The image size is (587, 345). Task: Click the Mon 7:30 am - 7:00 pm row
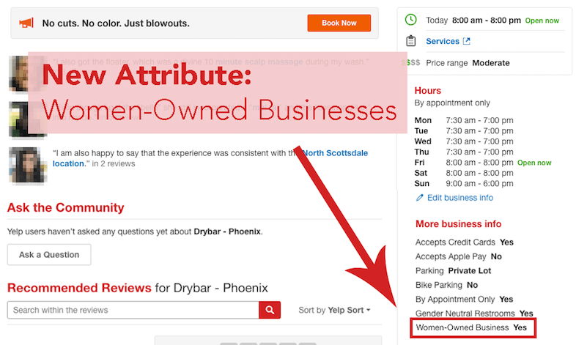pos(464,120)
